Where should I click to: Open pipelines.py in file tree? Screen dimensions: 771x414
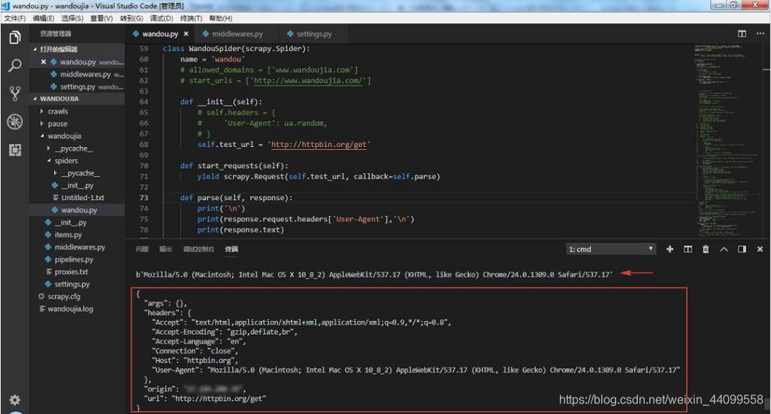tap(77, 259)
